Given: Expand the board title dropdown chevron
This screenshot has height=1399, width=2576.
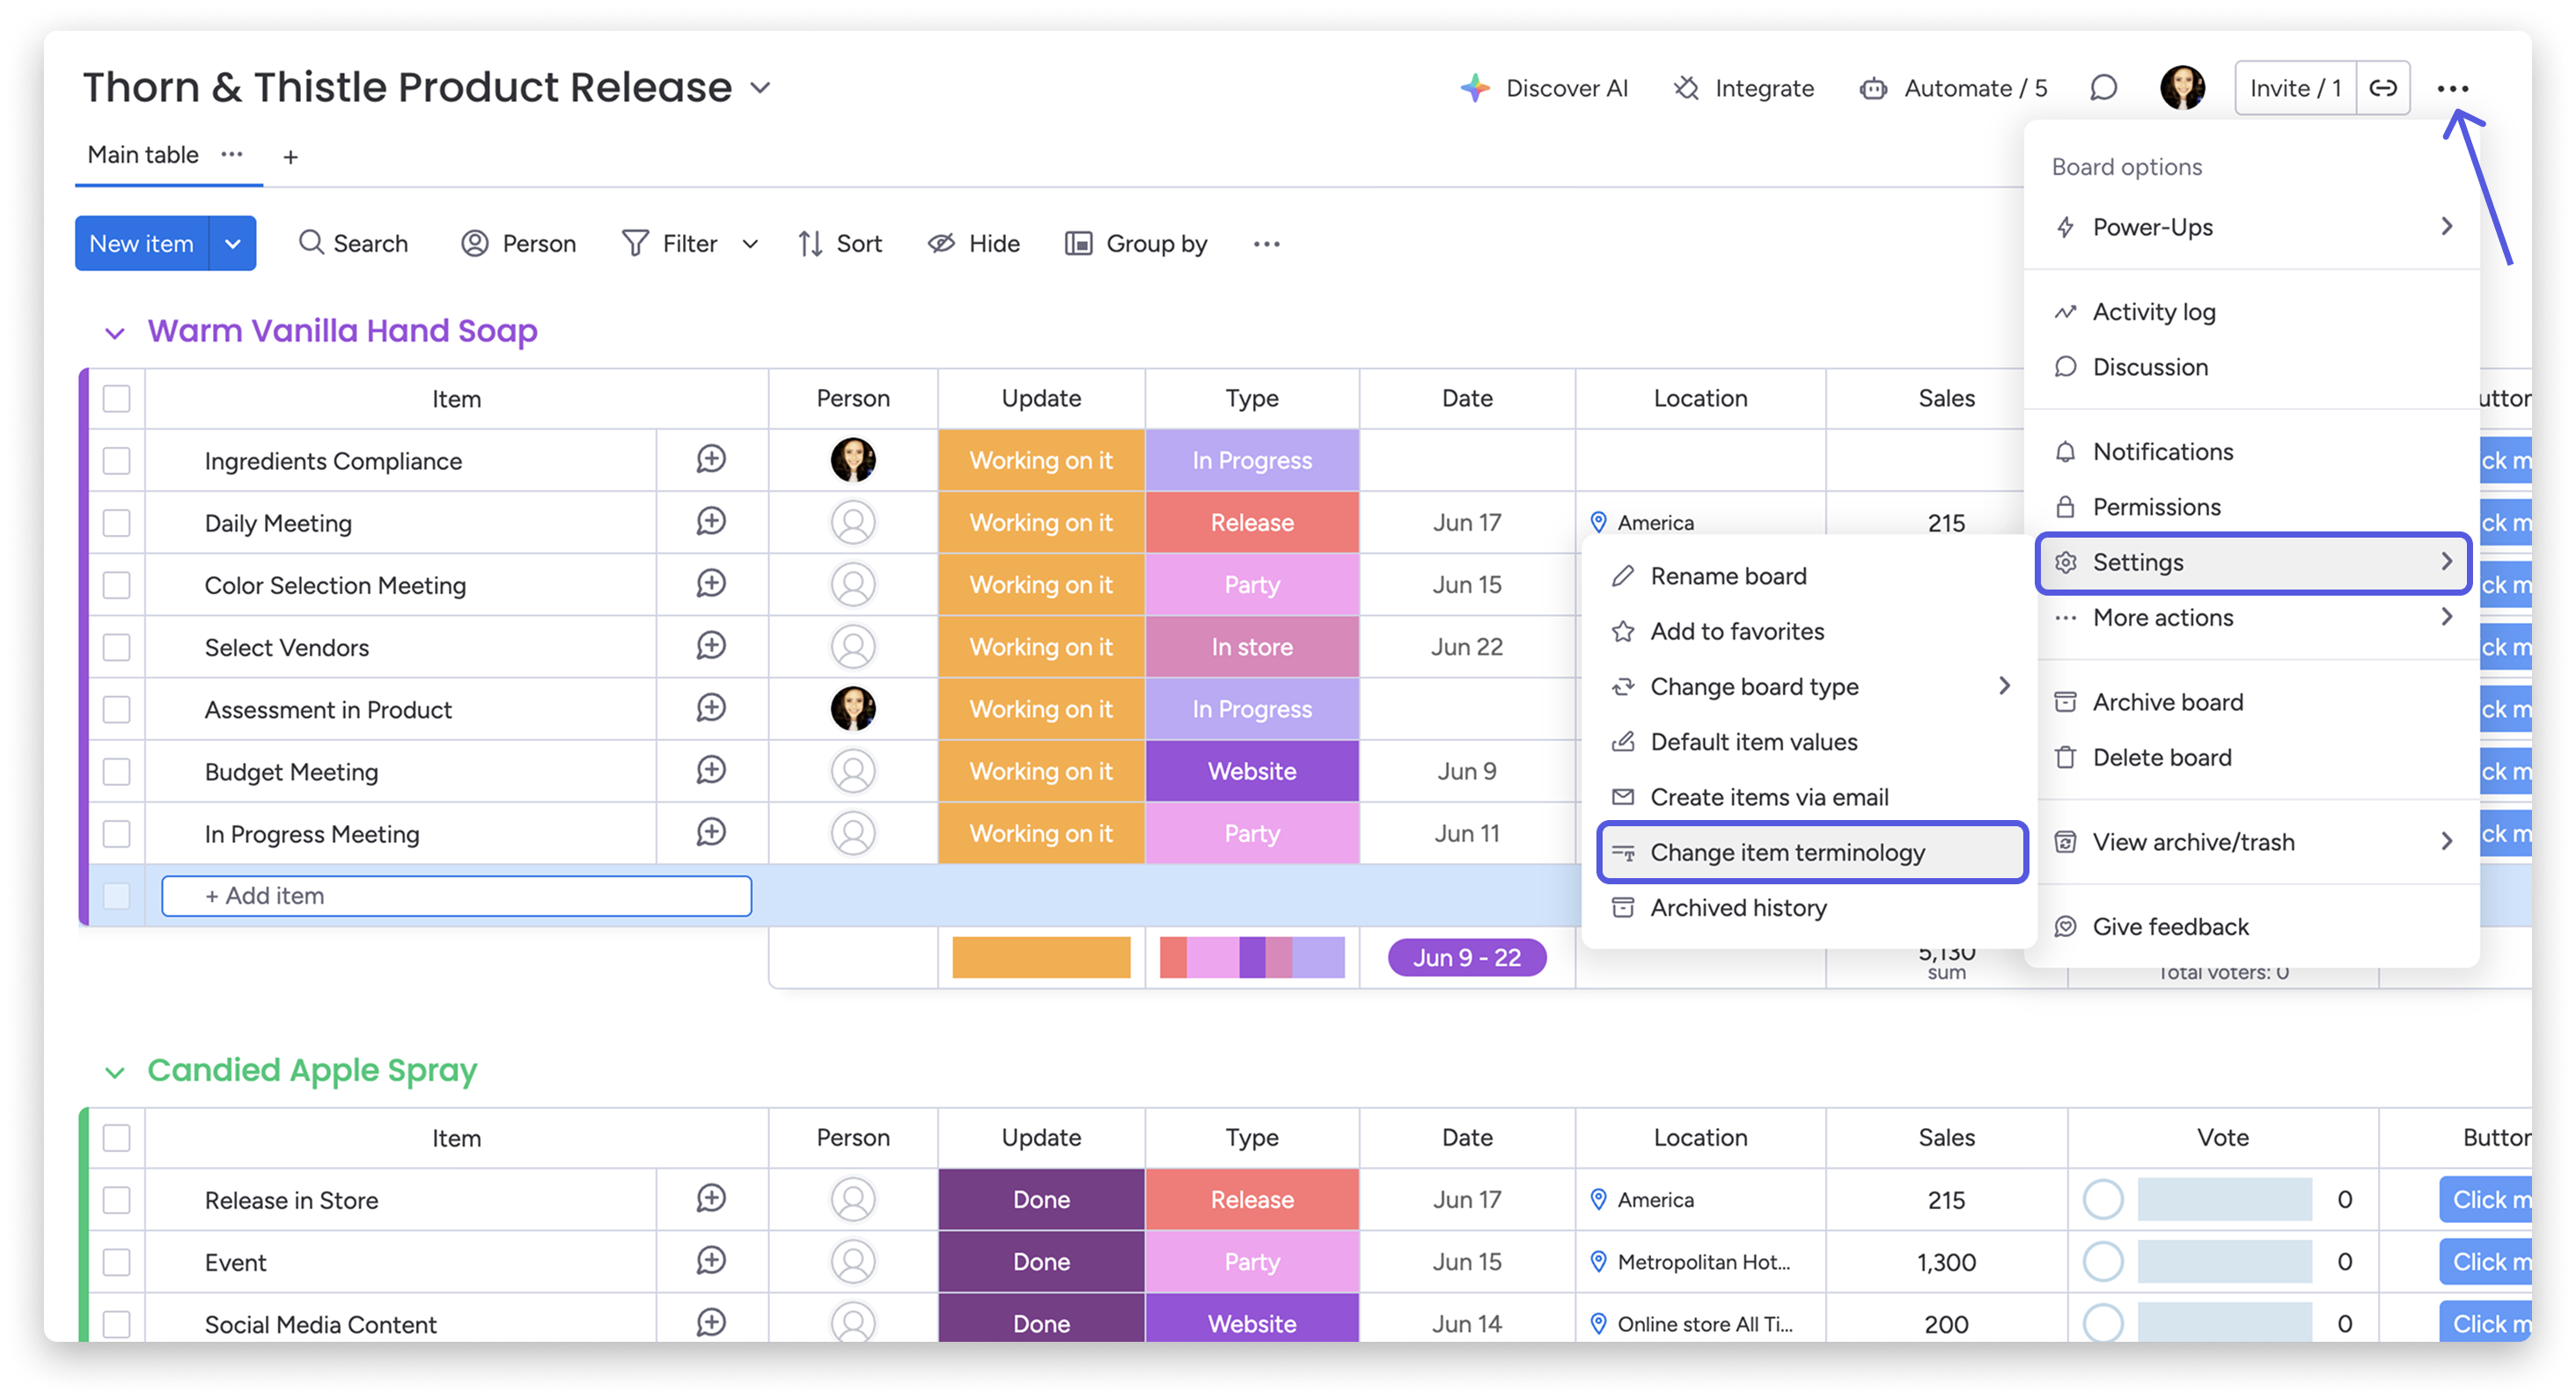Looking at the screenshot, I should point(760,88).
